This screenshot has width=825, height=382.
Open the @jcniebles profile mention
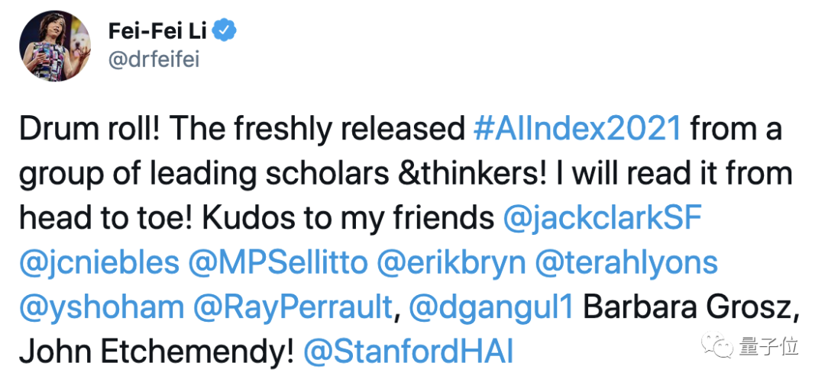point(98,263)
